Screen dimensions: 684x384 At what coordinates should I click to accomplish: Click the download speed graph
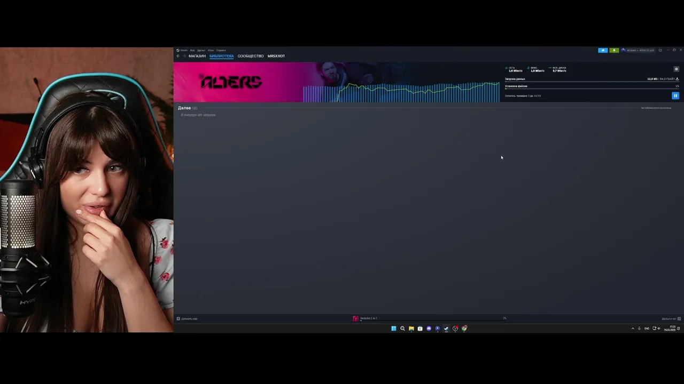click(x=401, y=91)
